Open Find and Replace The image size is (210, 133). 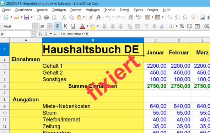click(130, 17)
